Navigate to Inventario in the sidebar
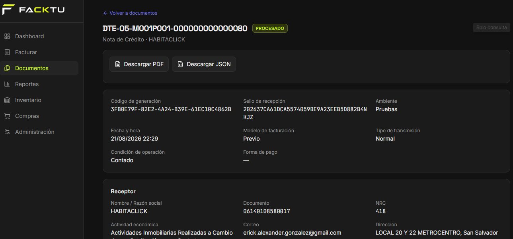513x239 pixels. point(39,100)
